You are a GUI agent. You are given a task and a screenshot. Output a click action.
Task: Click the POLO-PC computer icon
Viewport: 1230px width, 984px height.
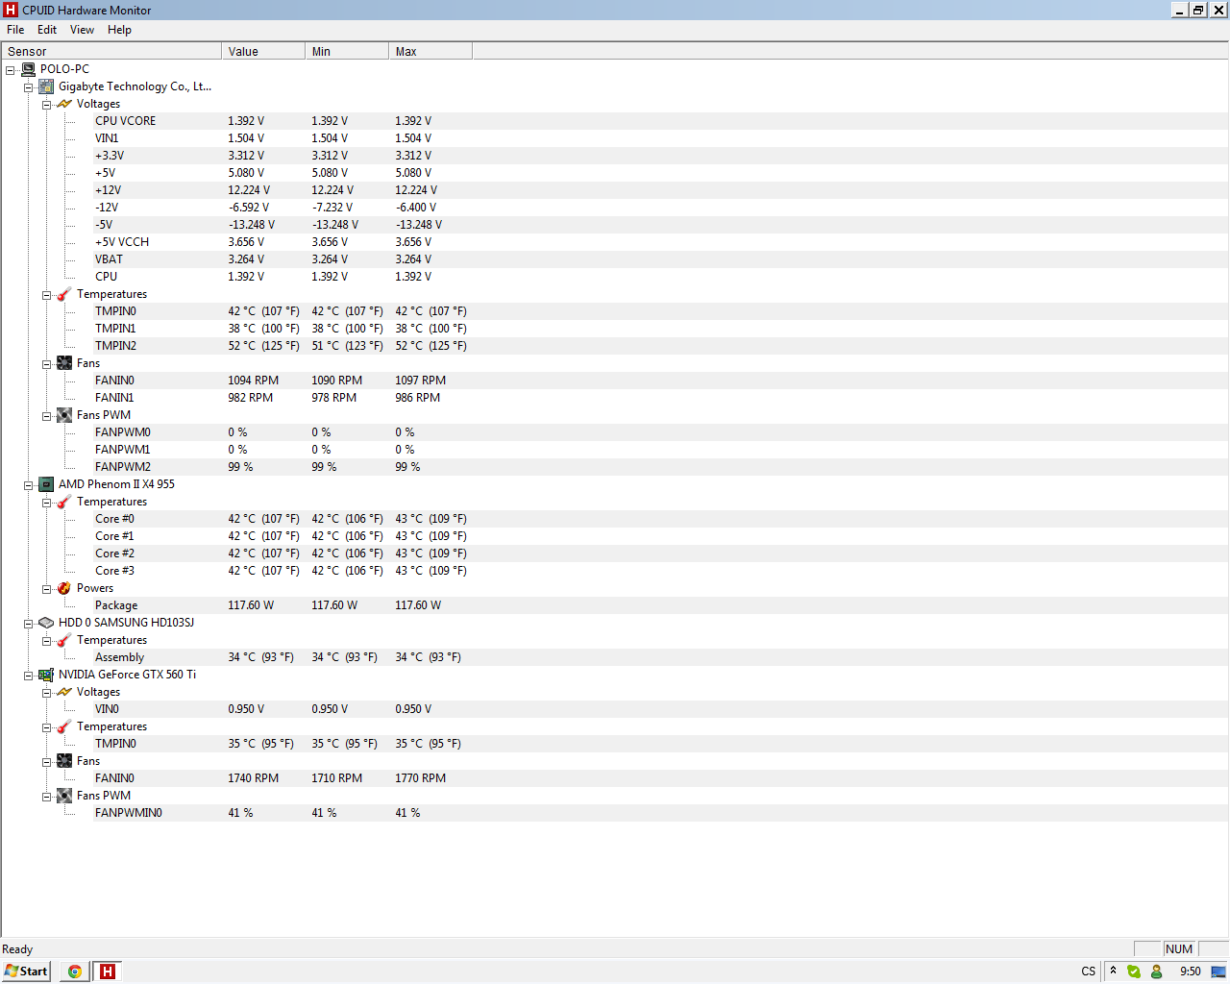click(x=28, y=69)
